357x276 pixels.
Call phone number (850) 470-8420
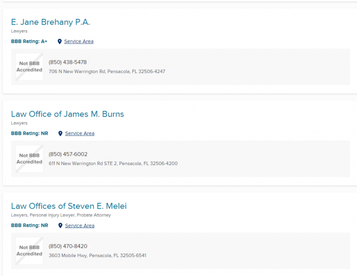coord(68,246)
